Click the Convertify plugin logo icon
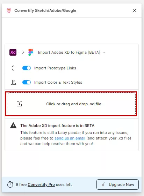 pos(9,10)
